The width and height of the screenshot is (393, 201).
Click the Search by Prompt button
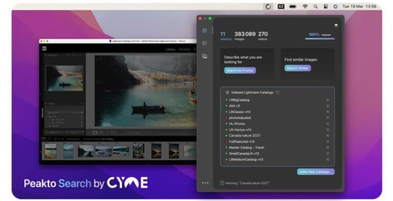click(240, 71)
